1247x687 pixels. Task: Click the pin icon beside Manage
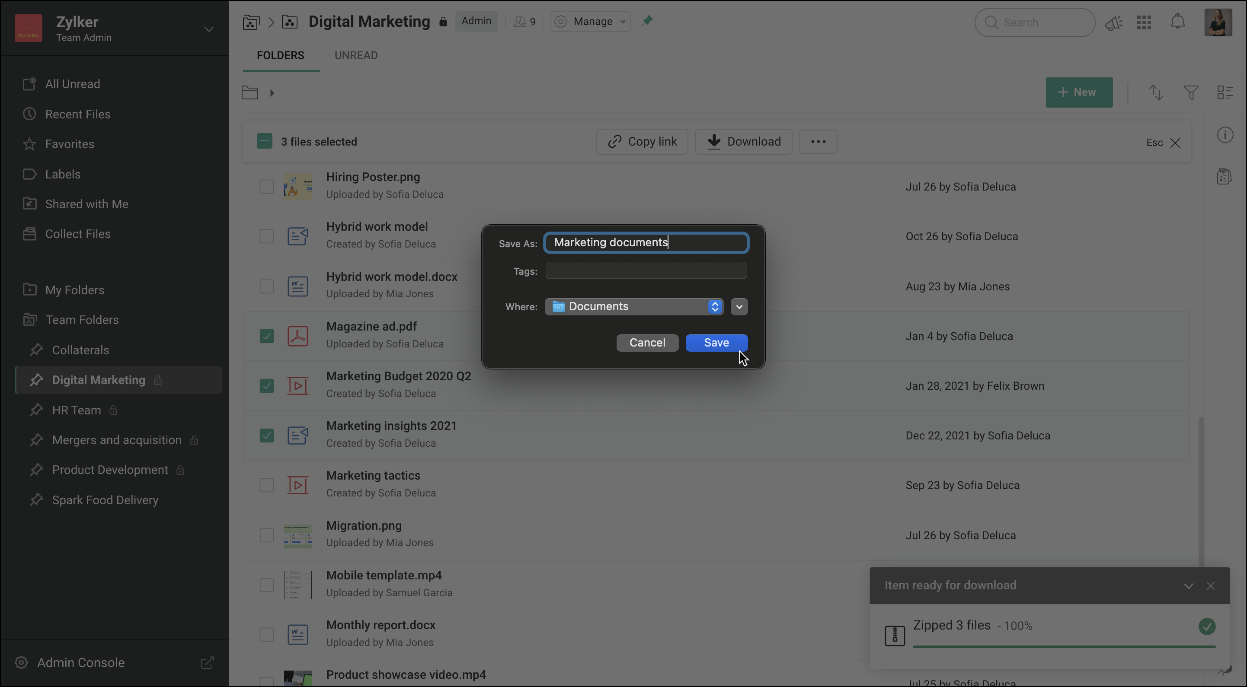coord(647,21)
